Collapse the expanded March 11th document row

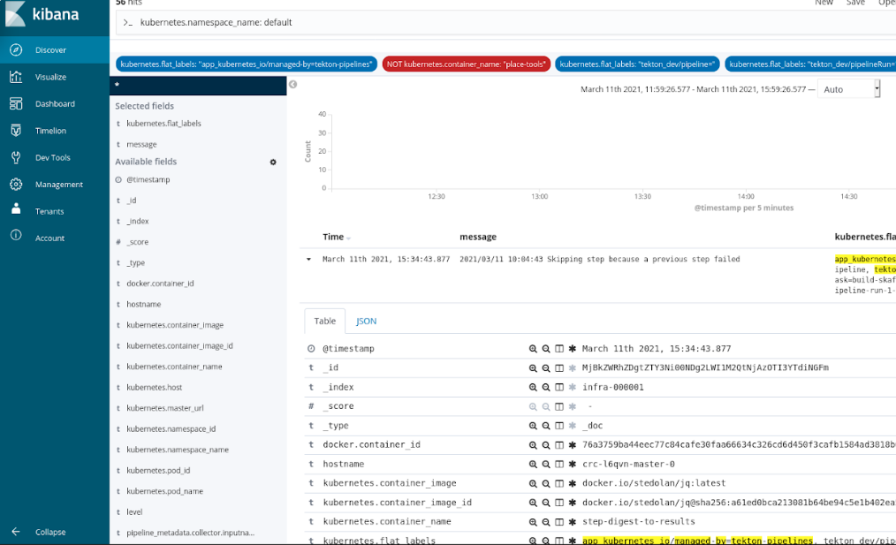[308, 260]
